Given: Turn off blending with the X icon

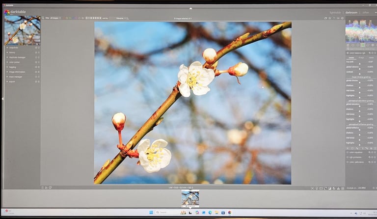Looking at the screenshot, I should tap(348, 148).
